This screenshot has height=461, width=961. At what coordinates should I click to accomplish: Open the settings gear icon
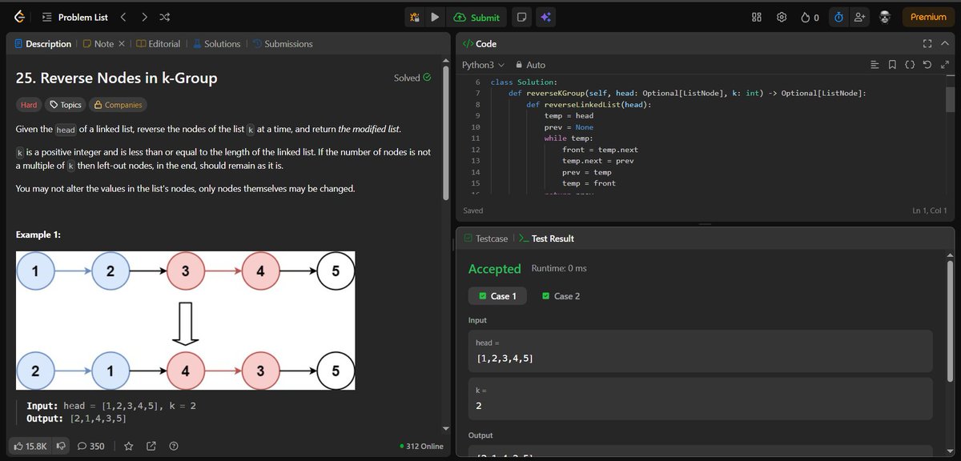(x=782, y=17)
